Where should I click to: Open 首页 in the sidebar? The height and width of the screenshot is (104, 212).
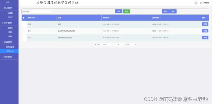(x=7, y=2)
